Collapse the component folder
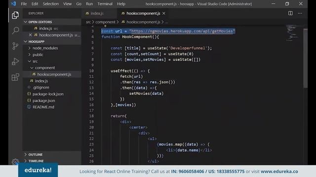 click(32, 68)
